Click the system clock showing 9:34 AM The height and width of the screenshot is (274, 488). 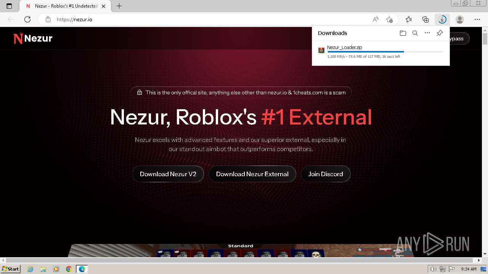tap(469, 269)
